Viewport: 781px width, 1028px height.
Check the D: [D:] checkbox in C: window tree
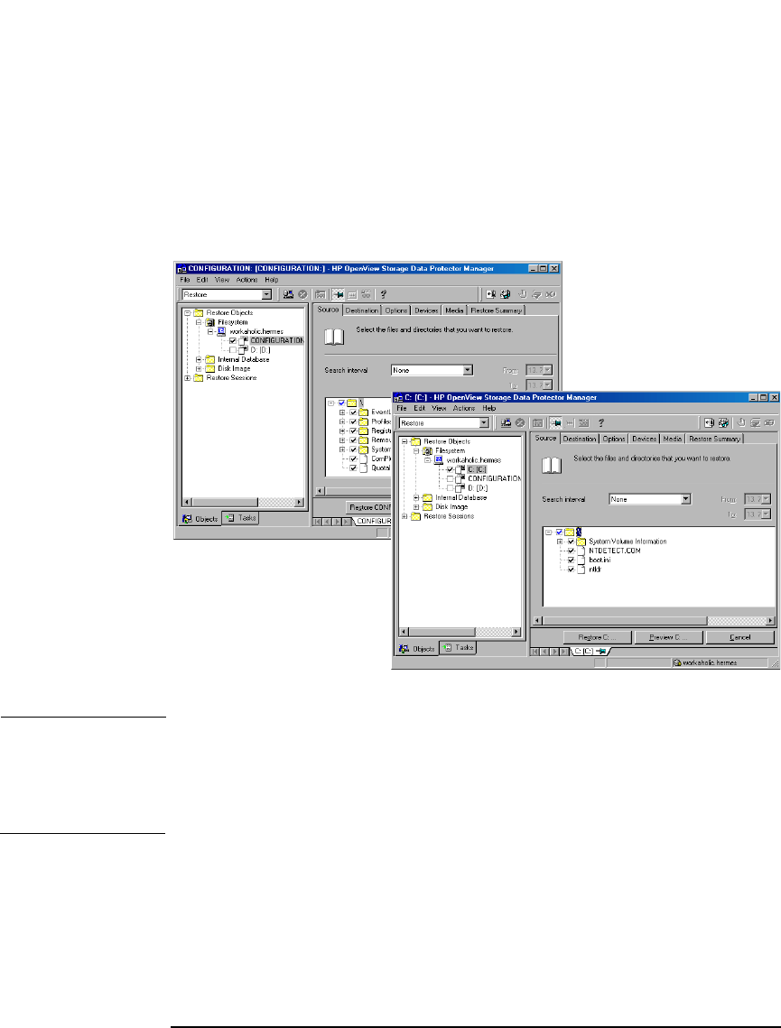450,487
